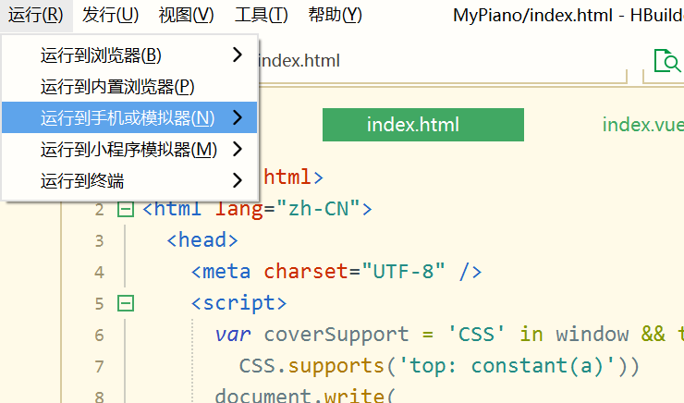Collapse the script block fold on line 5
The image size is (684, 403).
pyautogui.click(x=126, y=303)
